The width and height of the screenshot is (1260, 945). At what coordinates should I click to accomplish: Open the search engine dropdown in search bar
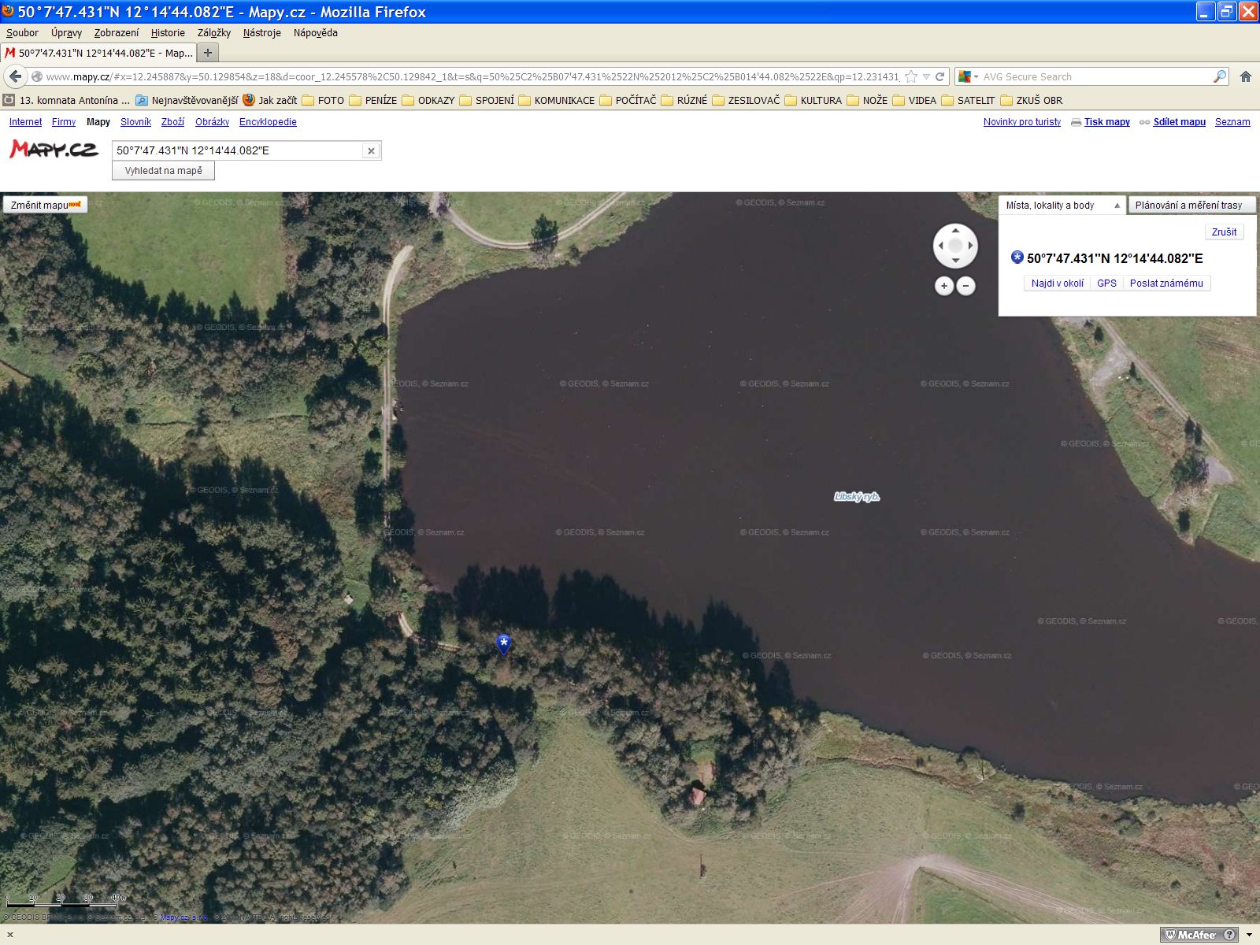(x=968, y=76)
